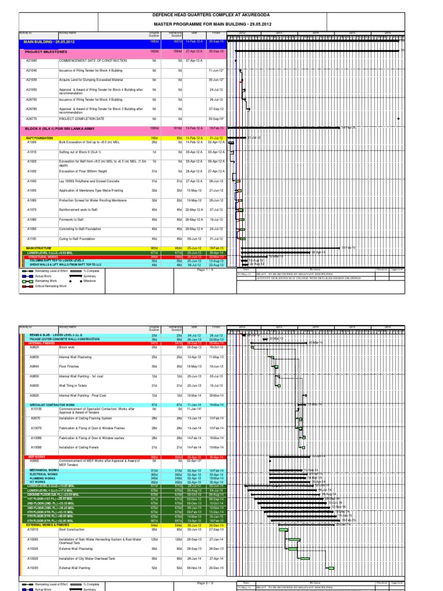
Task: Click the milestone diamond for PROJECT COMPLETION DATE
Action: (399, 119)
